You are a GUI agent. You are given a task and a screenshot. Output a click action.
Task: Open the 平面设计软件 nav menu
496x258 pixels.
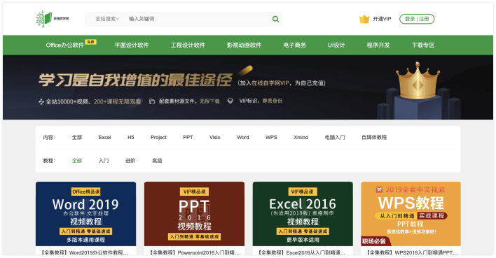(x=132, y=45)
